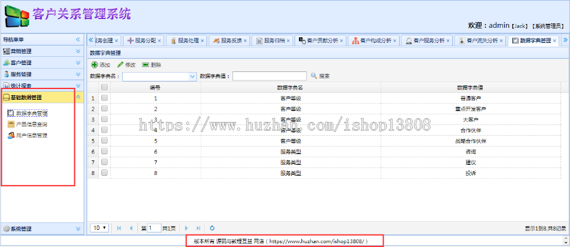Open the 数据字典名 dropdown arrow
570x247 pixels.
click(193, 76)
